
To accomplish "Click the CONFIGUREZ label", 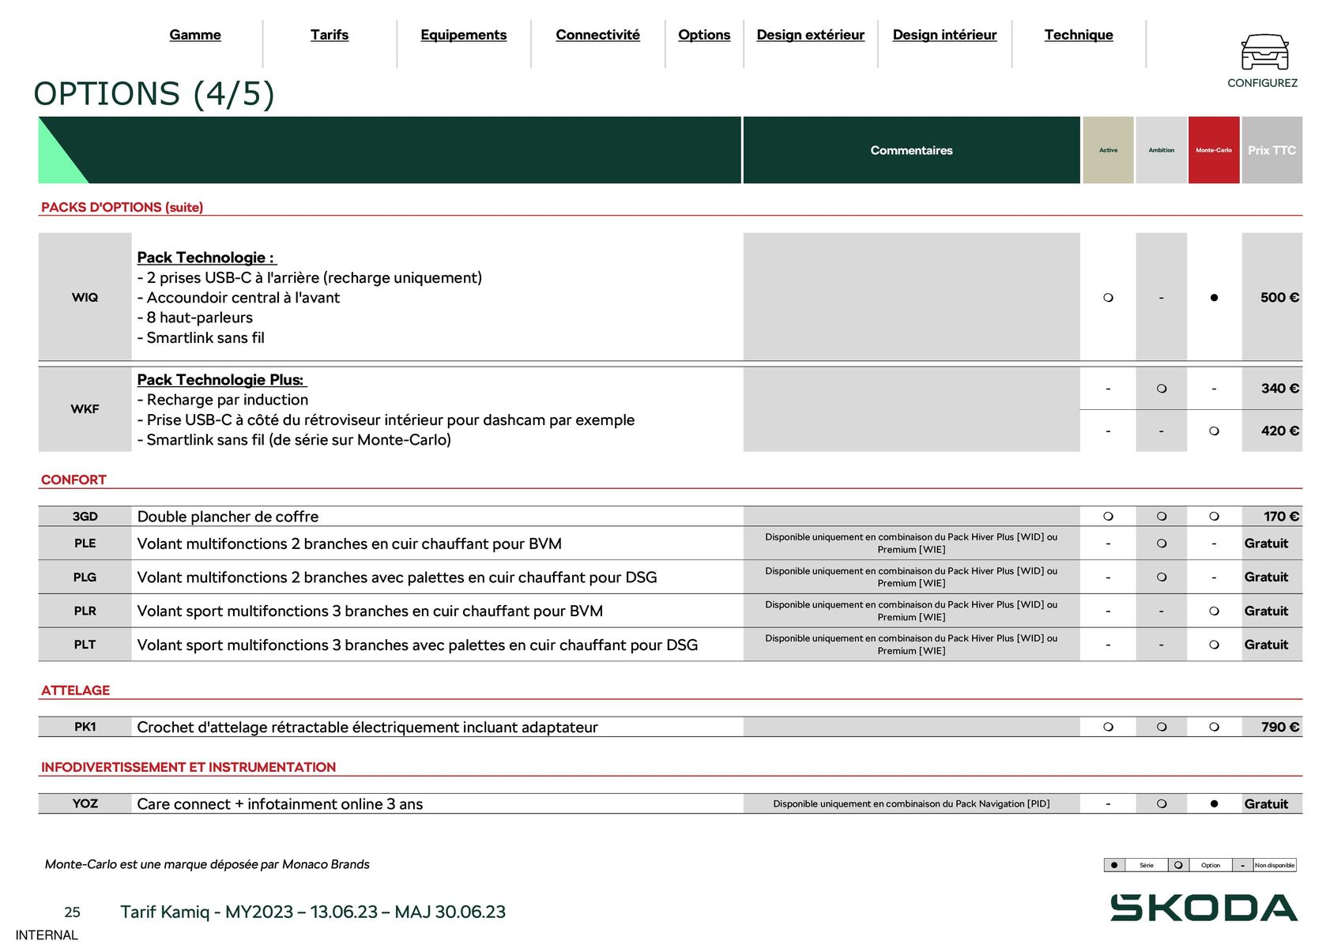I will (1262, 83).
